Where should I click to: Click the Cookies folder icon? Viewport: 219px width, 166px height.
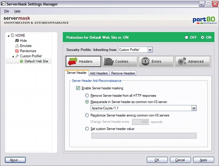(x=109, y=61)
